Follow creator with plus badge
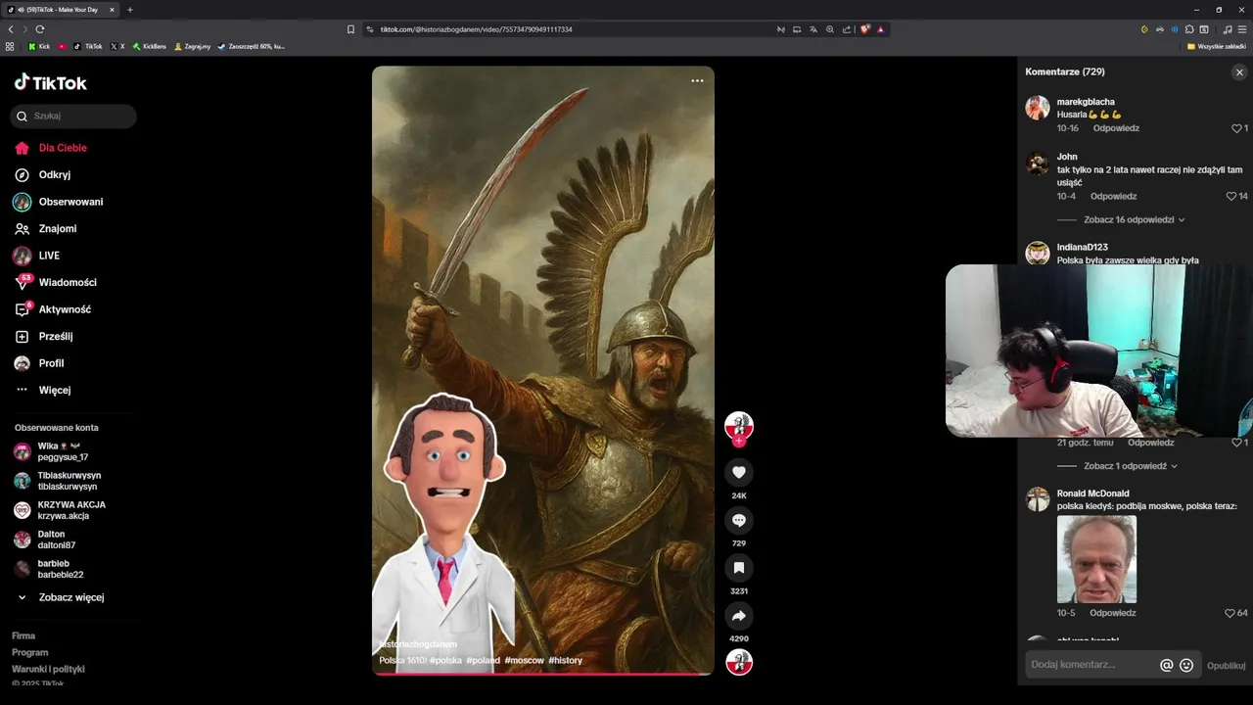Screen dimensions: 1253x705 click(739, 442)
